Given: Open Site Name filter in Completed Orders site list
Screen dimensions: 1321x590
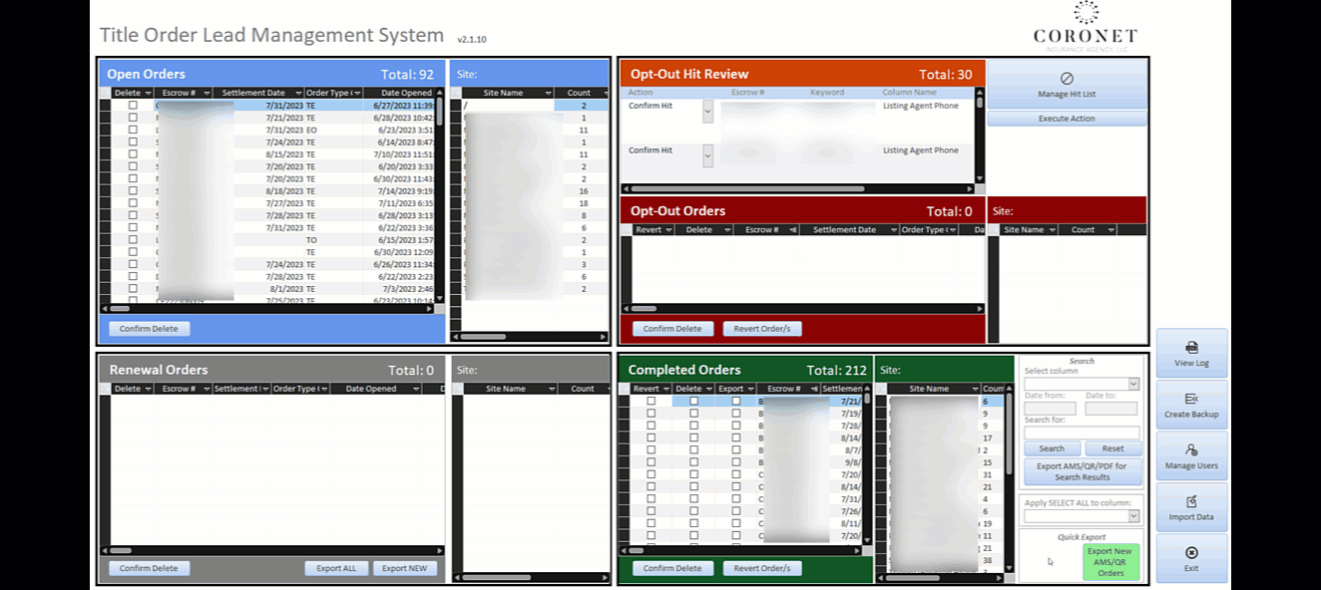Looking at the screenshot, I should click(971, 389).
